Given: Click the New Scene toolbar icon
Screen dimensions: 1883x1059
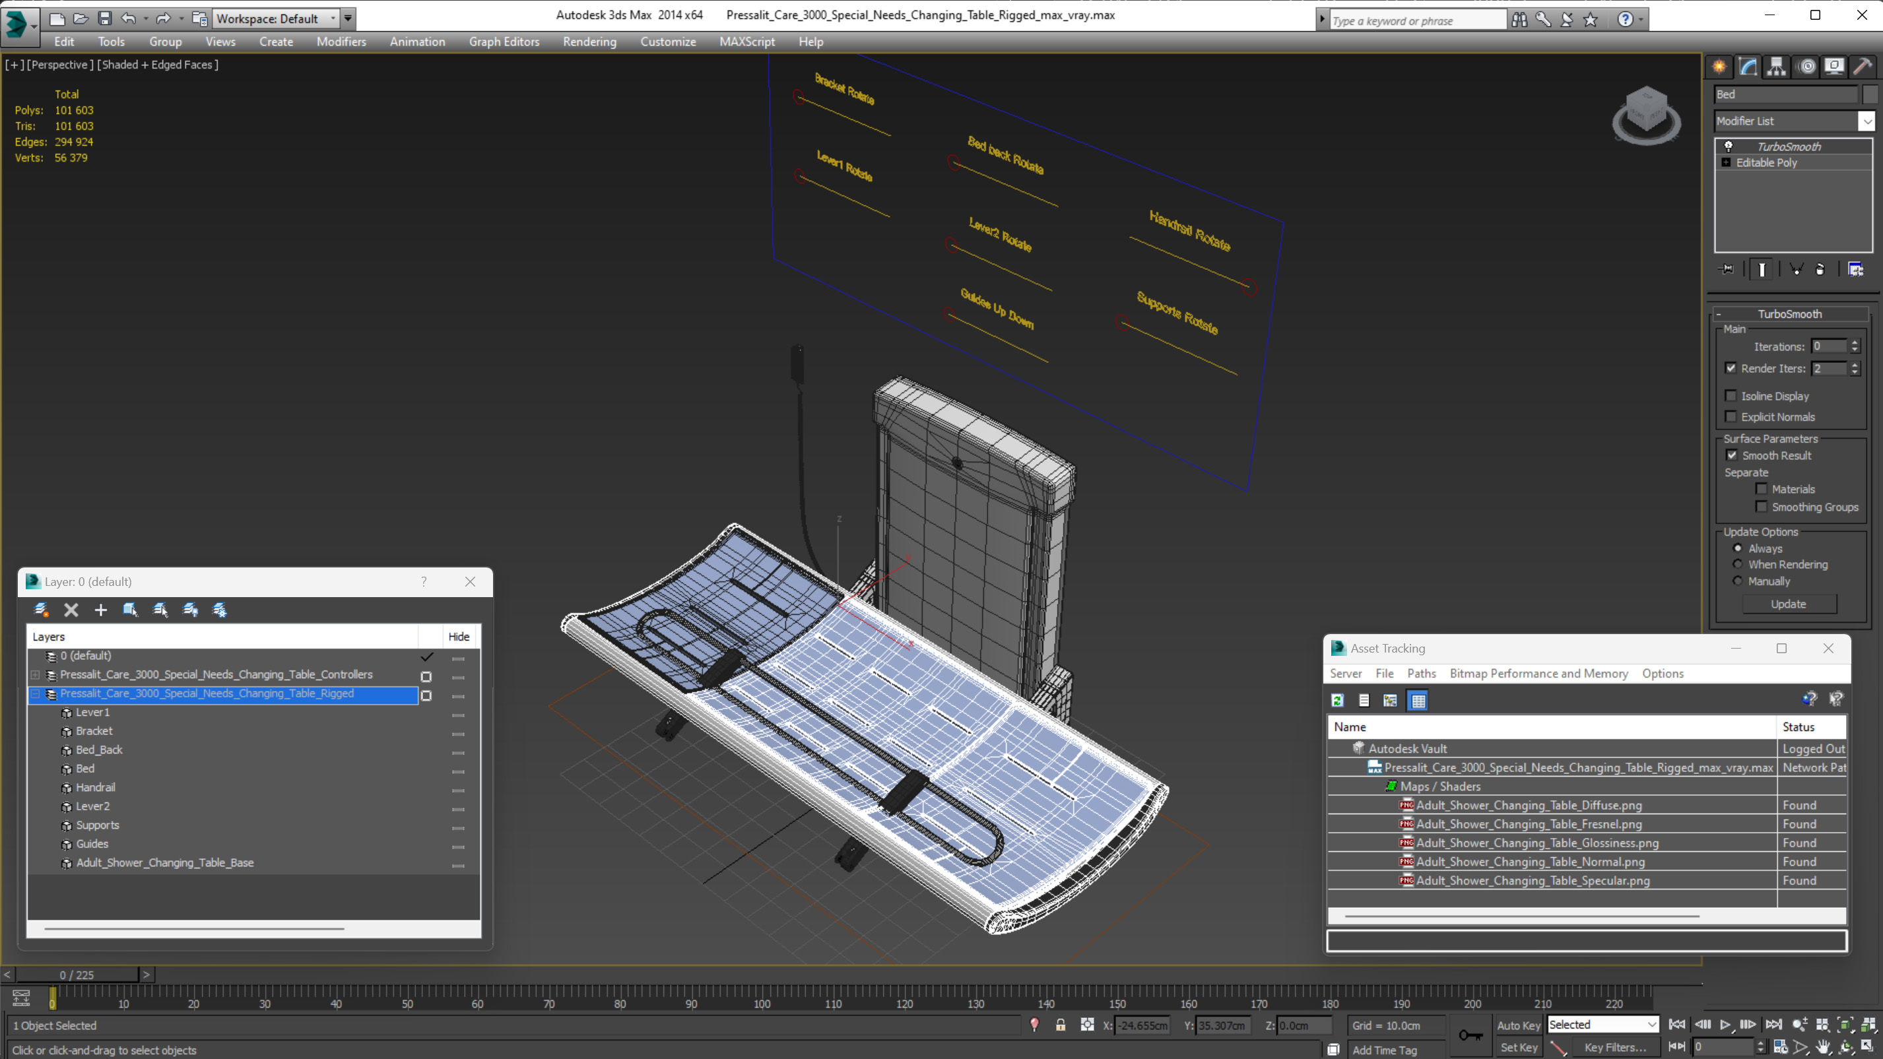Looking at the screenshot, I should tap(57, 18).
